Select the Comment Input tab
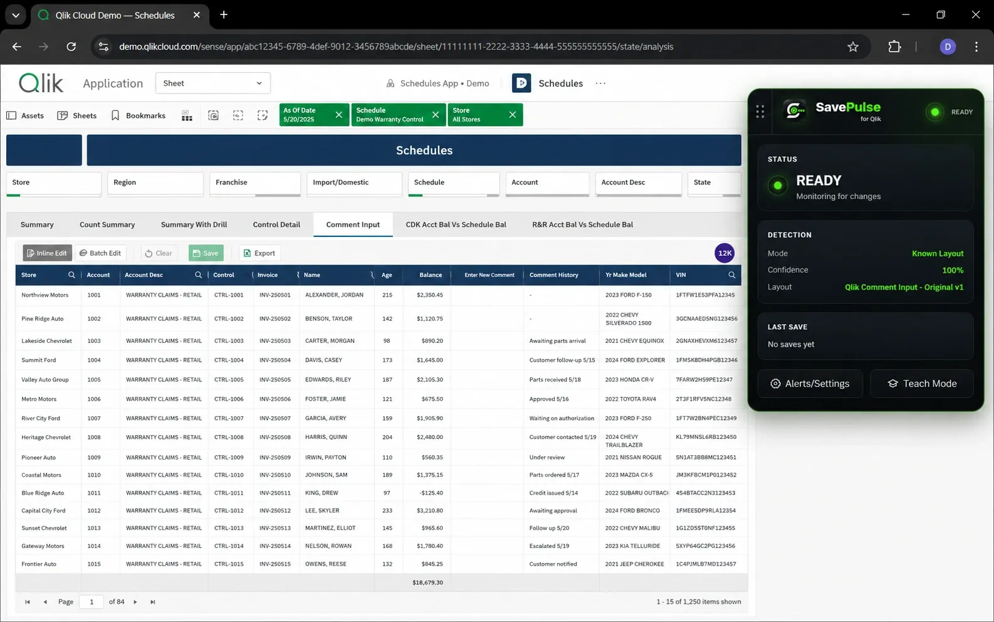 point(353,224)
